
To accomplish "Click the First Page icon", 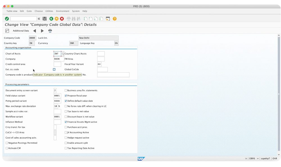I will pyautogui.click(x=85, y=19).
